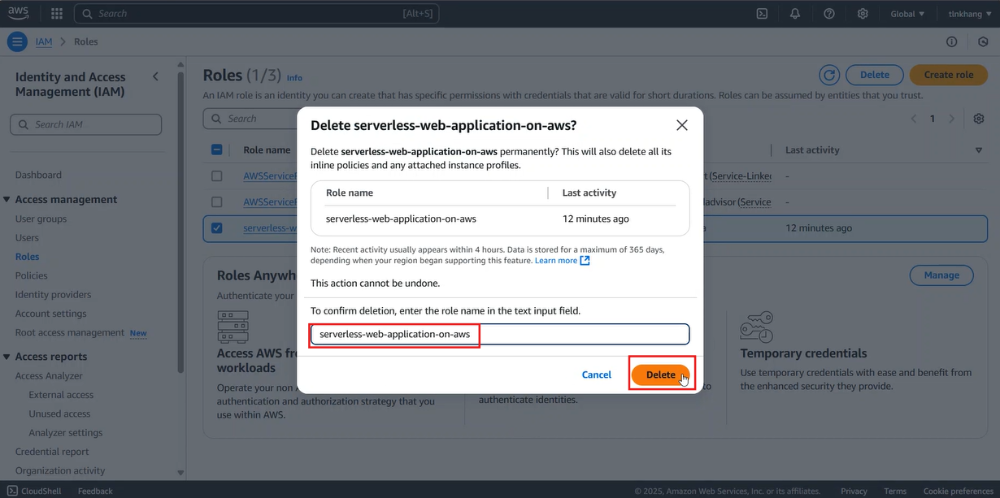
Task: Confirm deletion with the orange Delete button
Action: tap(661, 375)
